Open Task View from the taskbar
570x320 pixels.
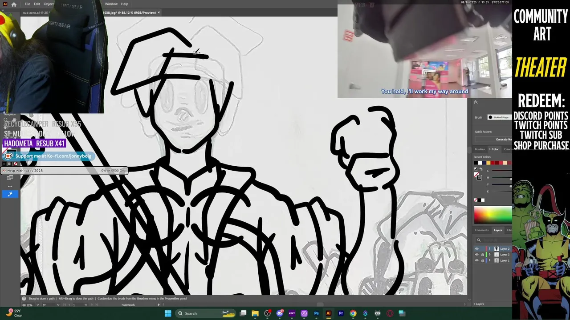pyautogui.click(x=243, y=313)
